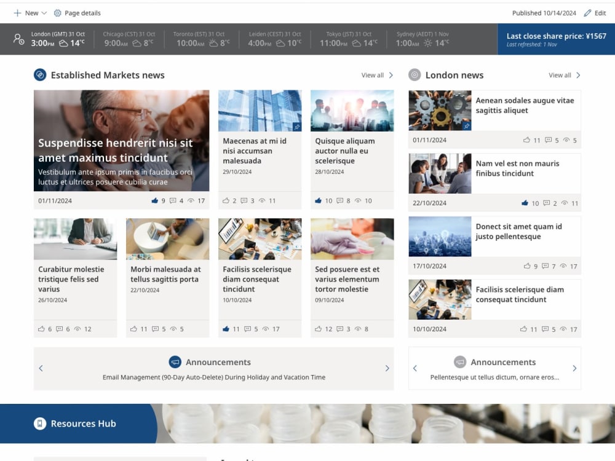Click View all for Established Markets news
This screenshot has width=615, height=461.
click(372, 75)
